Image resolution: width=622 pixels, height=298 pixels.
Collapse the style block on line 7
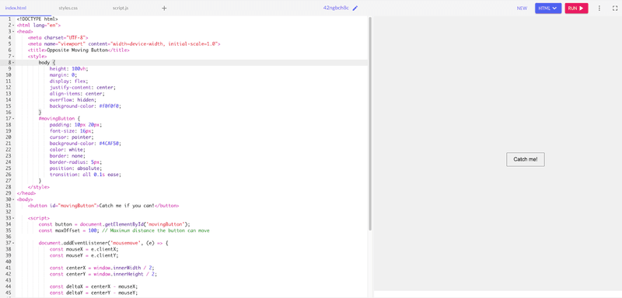point(13,56)
